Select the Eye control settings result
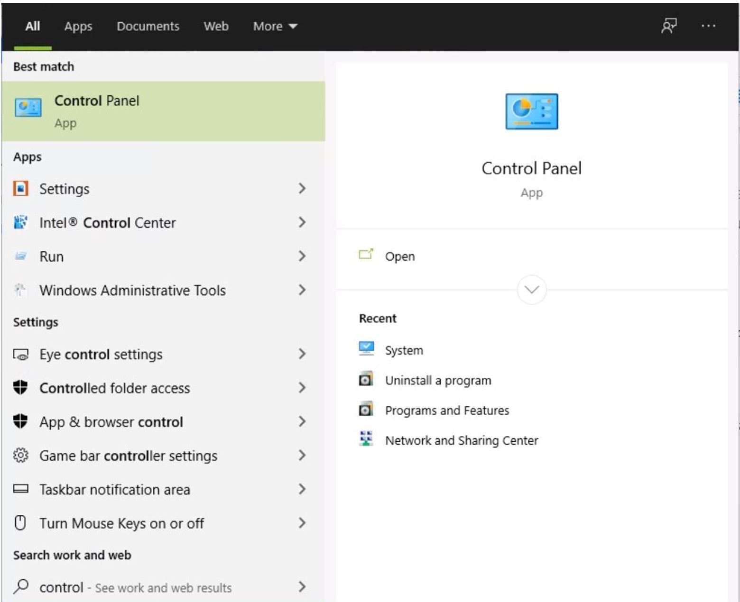The height and width of the screenshot is (602, 740). click(x=163, y=354)
